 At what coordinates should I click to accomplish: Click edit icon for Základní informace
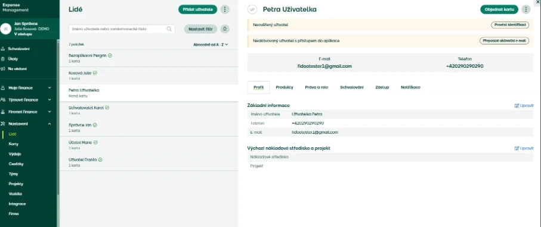517,106
